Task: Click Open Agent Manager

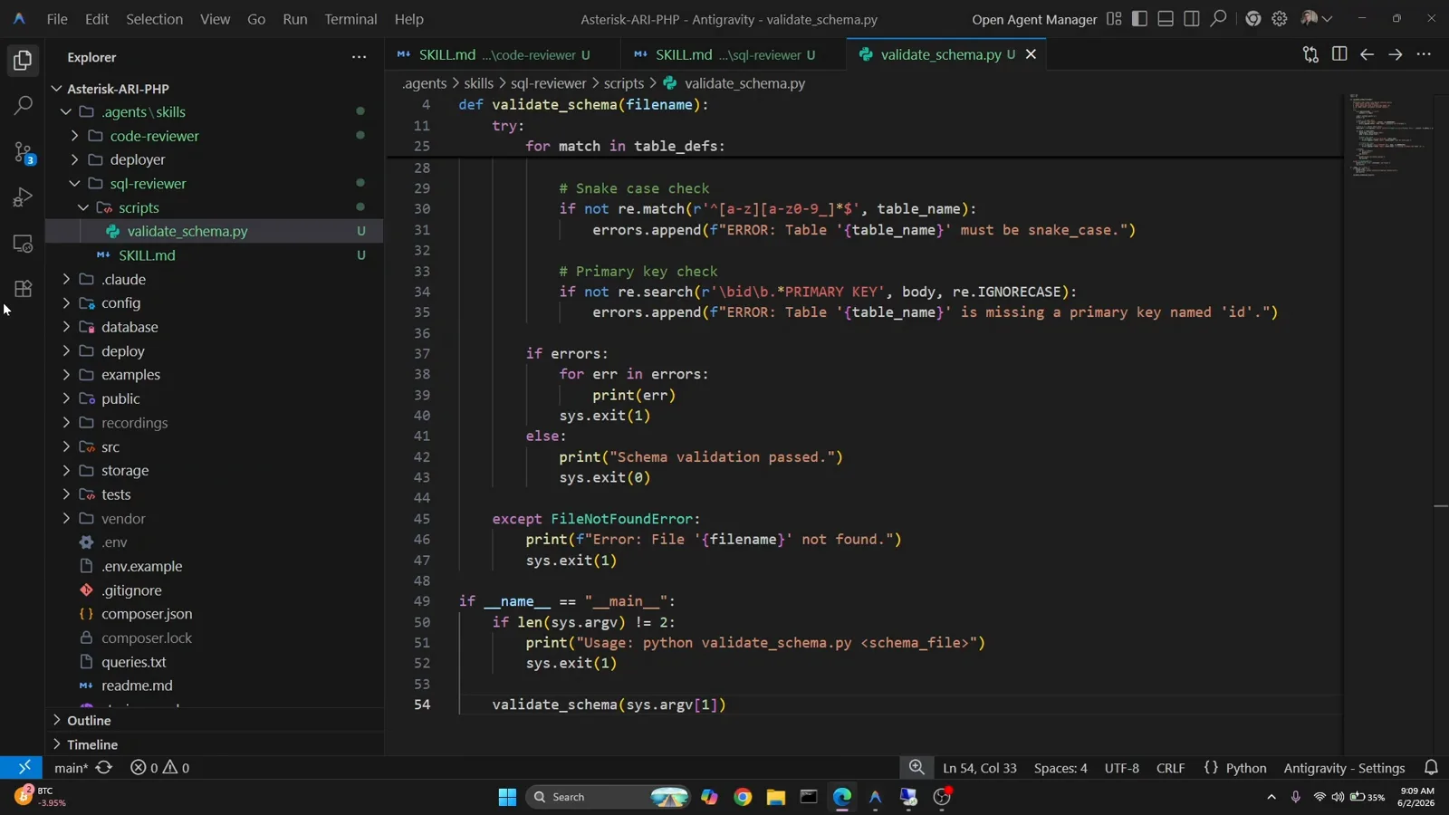Action: coord(1034,19)
